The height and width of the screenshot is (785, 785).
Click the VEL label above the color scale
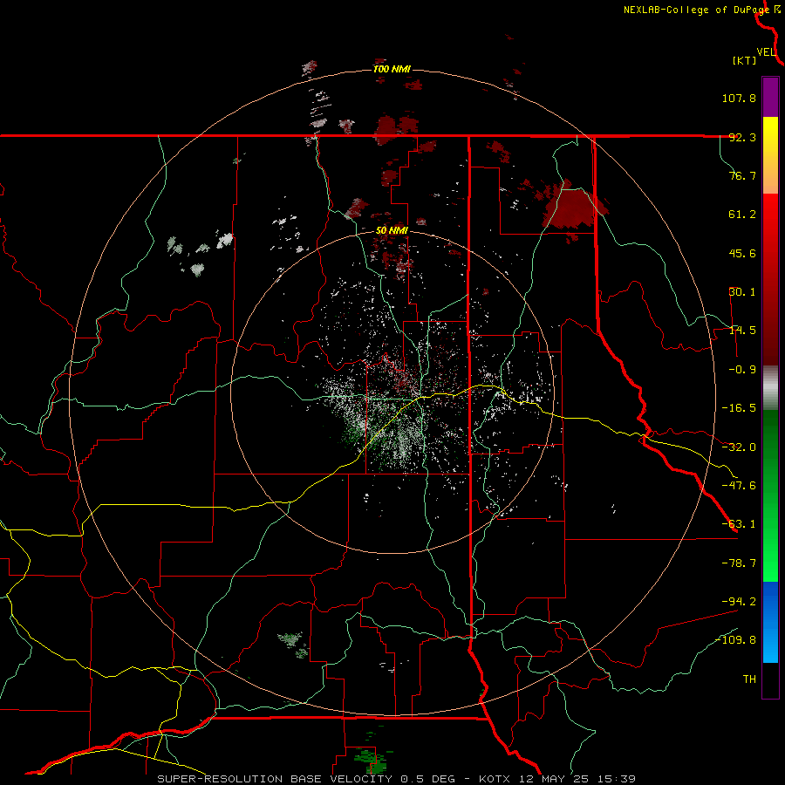tap(766, 52)
